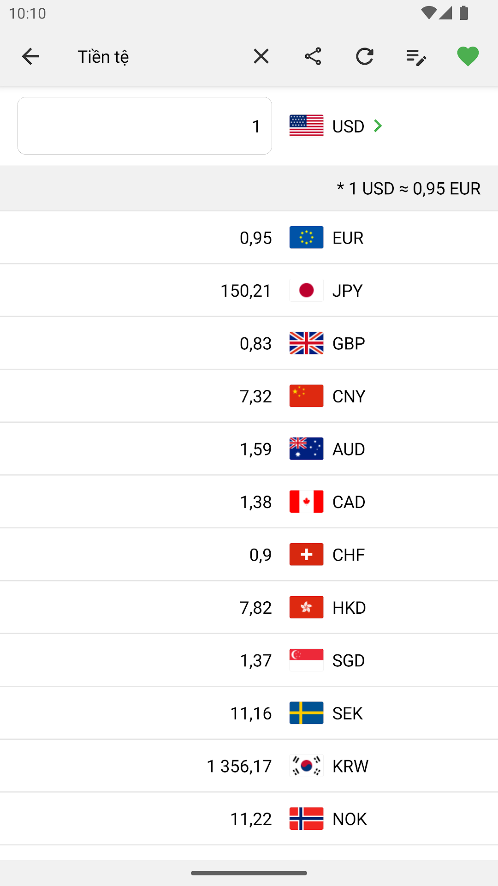Open the share icon

(313, 57)
